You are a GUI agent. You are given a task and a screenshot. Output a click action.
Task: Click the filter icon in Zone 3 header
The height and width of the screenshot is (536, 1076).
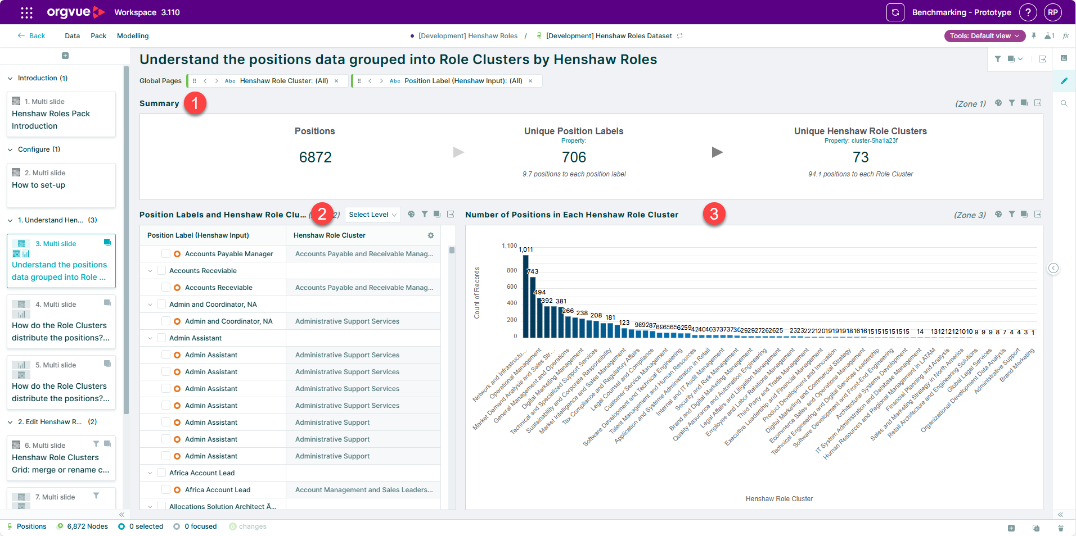[x=1012, y=214]
